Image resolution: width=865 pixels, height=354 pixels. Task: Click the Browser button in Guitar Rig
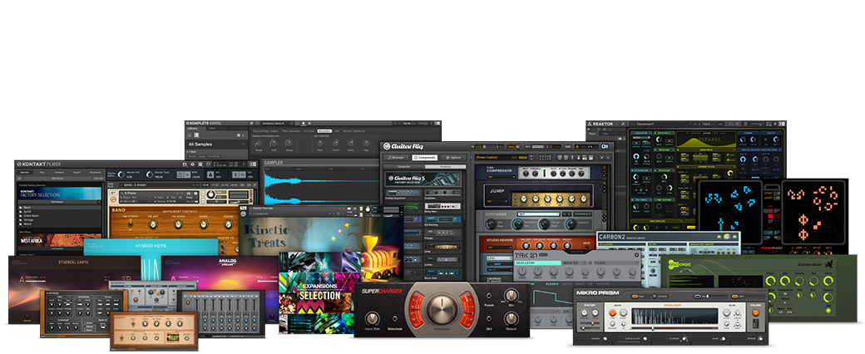pos(396,158)
